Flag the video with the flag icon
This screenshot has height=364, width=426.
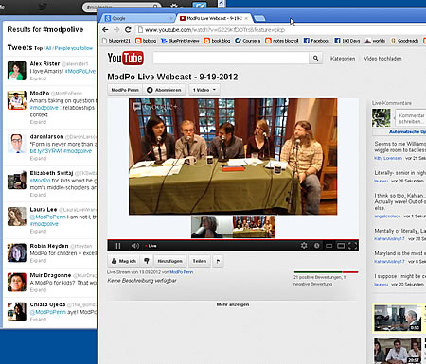pos(218,261)
